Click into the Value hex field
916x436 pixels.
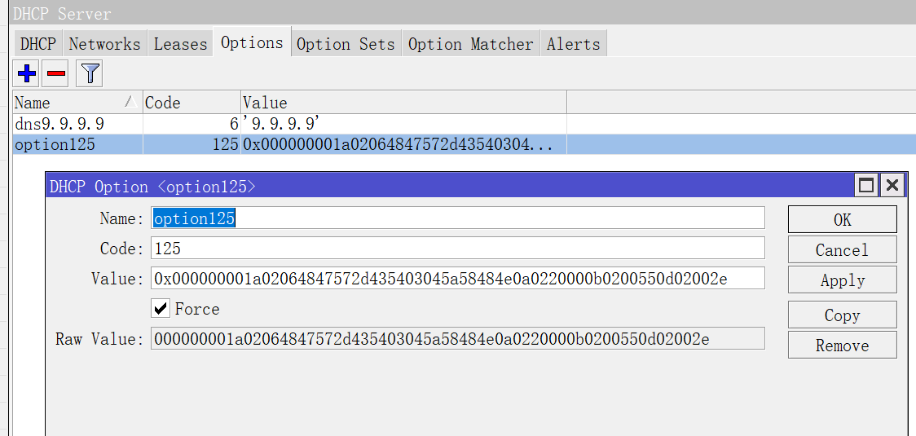coord(457,278)
